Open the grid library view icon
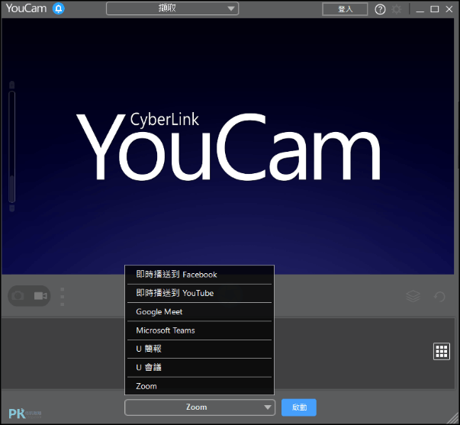The image size is (460, 425). coord(442,351)
